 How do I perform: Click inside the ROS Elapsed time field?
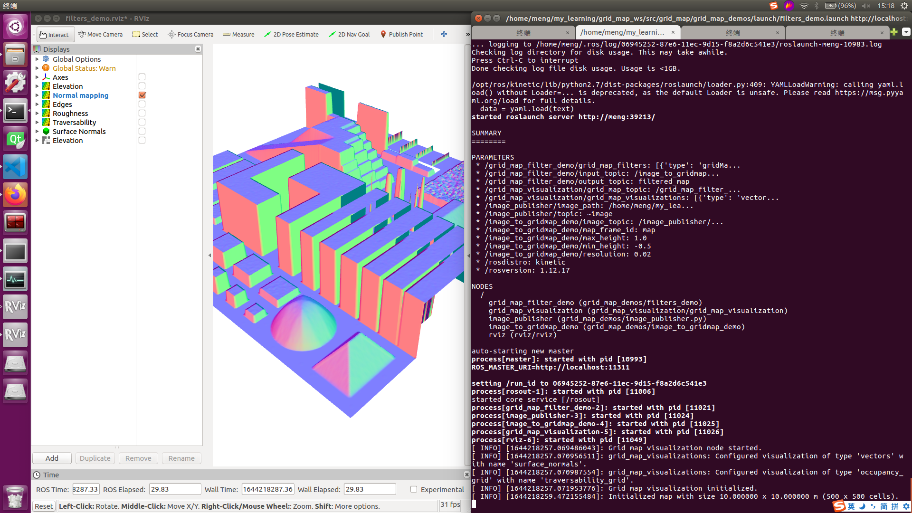[x=175, y=489]
